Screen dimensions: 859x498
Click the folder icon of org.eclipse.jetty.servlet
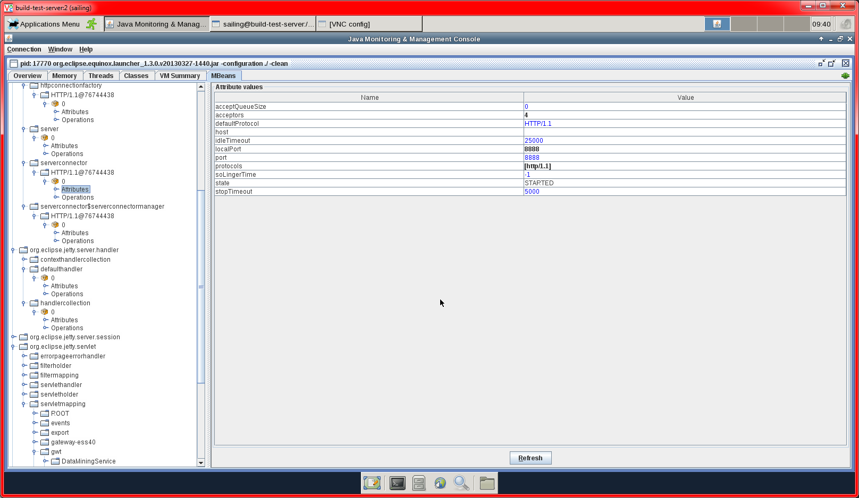click(23, 347)
